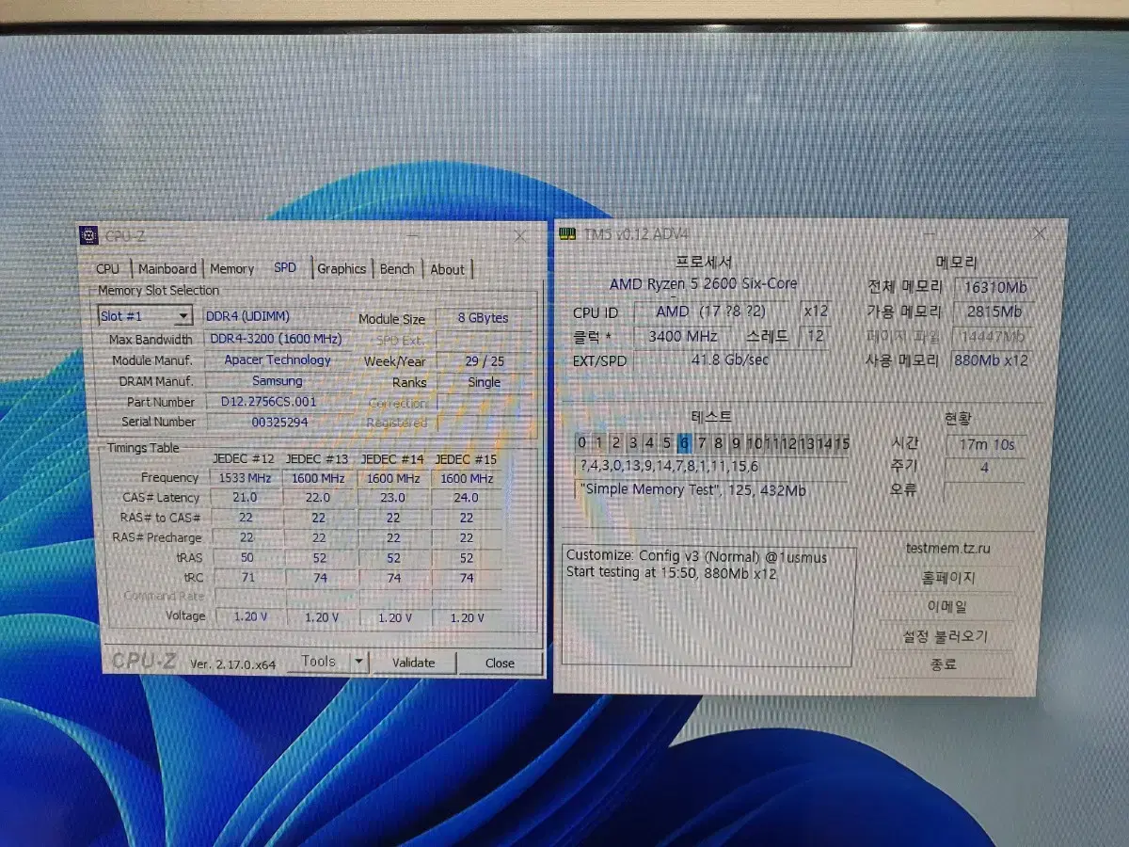Click the TM5 log text area
The image size is (1129, 847).
(x=709, y=607)
